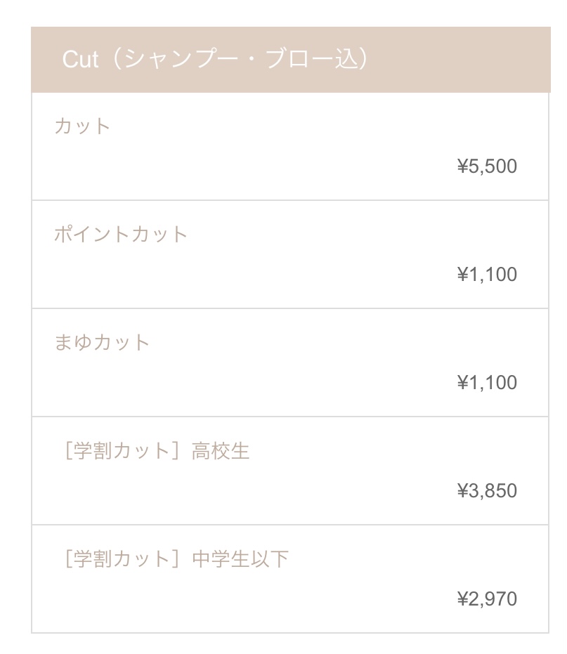This screenshot has height=654, width=567.
Task: Click the 学割カット bracket in 高校生 row
Action: pyautogui.click(x=122, y=451)
